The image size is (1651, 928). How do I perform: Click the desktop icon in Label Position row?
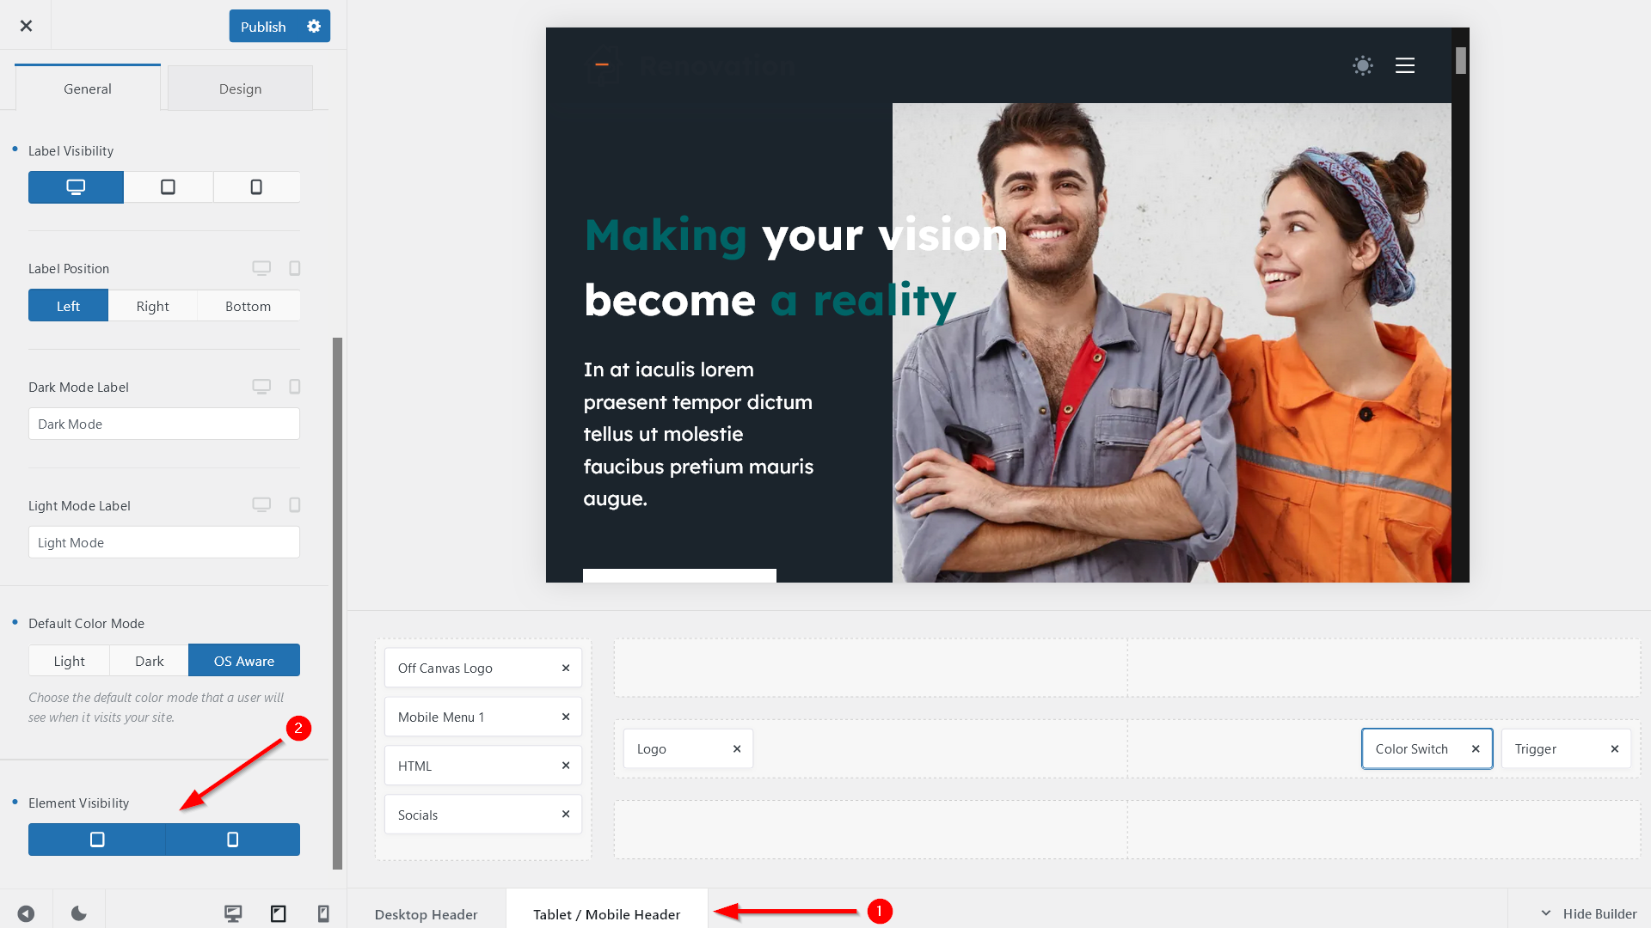click(x=262, y=266)
